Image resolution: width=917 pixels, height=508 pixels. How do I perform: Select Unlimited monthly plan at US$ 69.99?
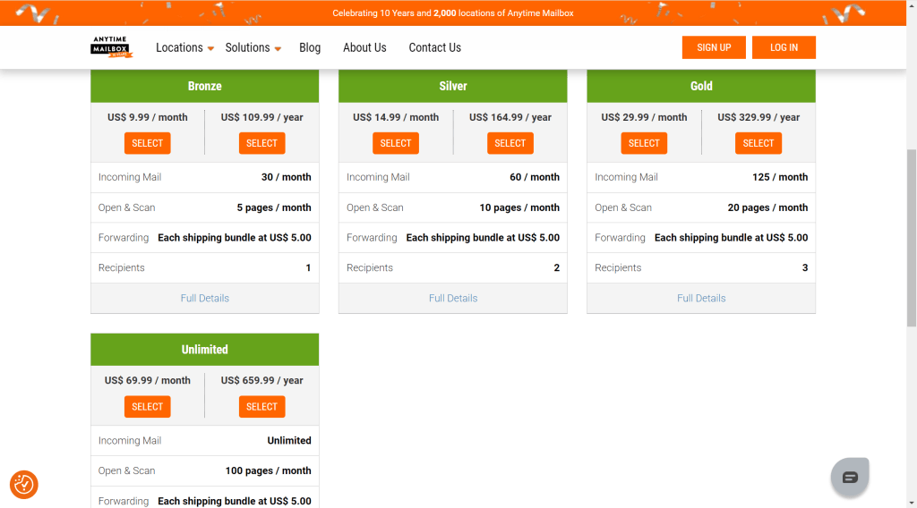pyautogui.click(x=148, y=406)
